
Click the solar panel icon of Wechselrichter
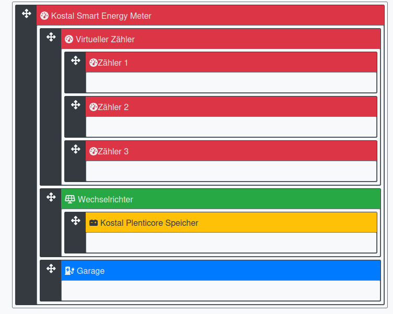70,199
